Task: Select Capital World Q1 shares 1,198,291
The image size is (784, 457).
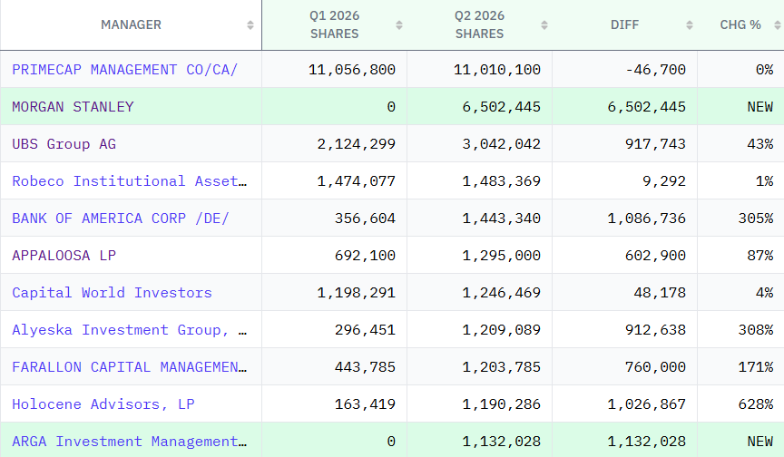Action: [x=356, y=293]
